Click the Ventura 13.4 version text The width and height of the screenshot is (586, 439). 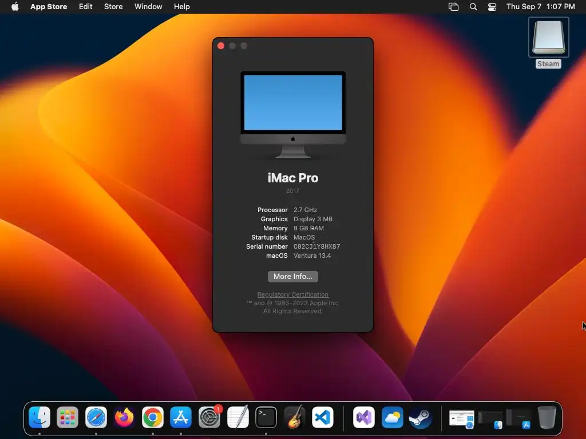pyautogui.click(x=312, y=256)
